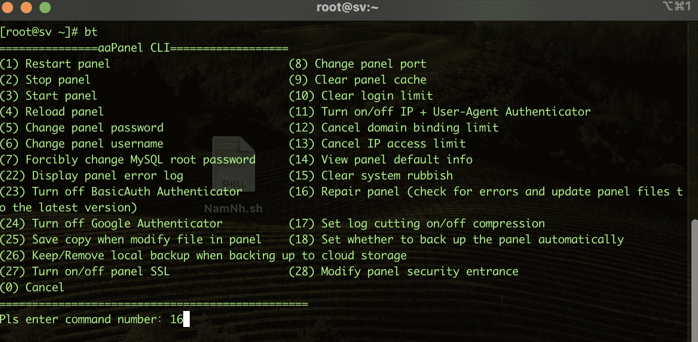
Task: Click the "(5) Change panel password" line
Action: coord(82,128)
